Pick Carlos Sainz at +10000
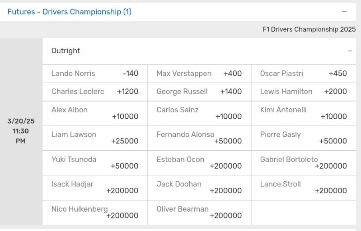This screenshot has width=361, height=231. (199, 113)
